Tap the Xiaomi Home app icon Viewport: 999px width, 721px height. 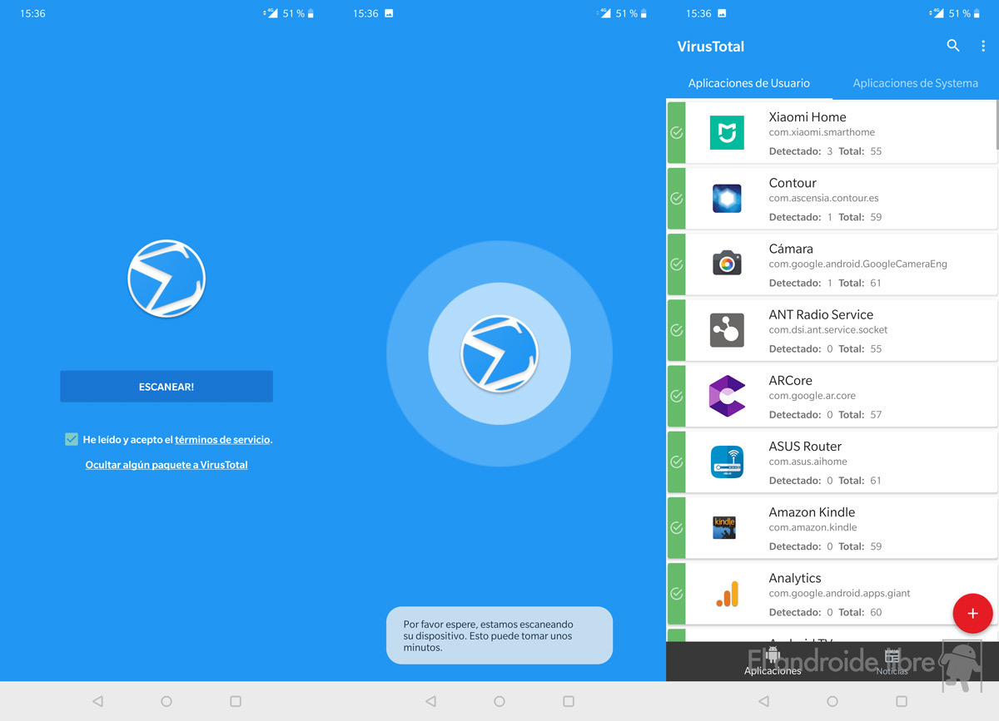(727, 133)
